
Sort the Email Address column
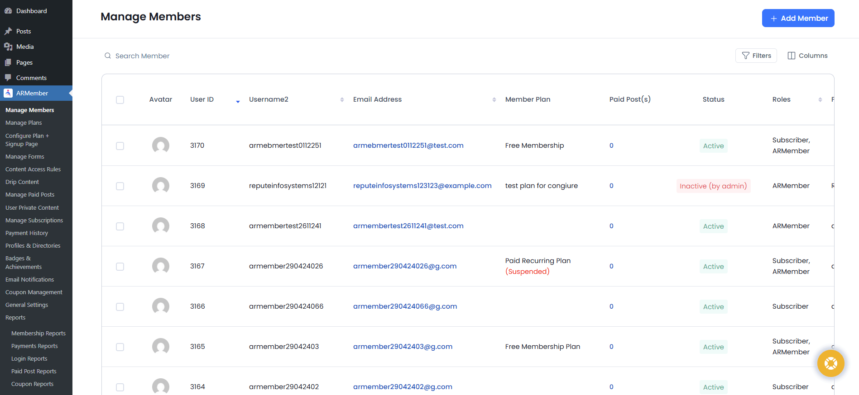point(494,100)
